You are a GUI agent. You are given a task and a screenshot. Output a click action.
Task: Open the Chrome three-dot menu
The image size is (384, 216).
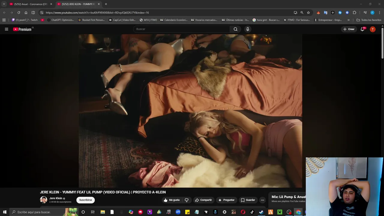pos(379,13)
